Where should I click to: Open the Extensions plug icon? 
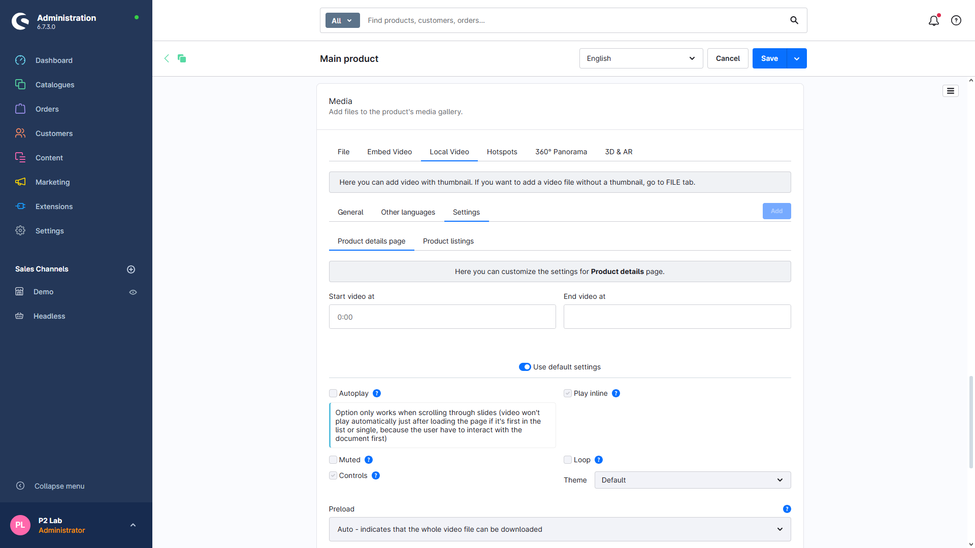[x=20, y=207]
